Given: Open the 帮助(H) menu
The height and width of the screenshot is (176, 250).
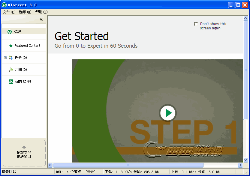Looking at the screenshot, I should [41, 12].
